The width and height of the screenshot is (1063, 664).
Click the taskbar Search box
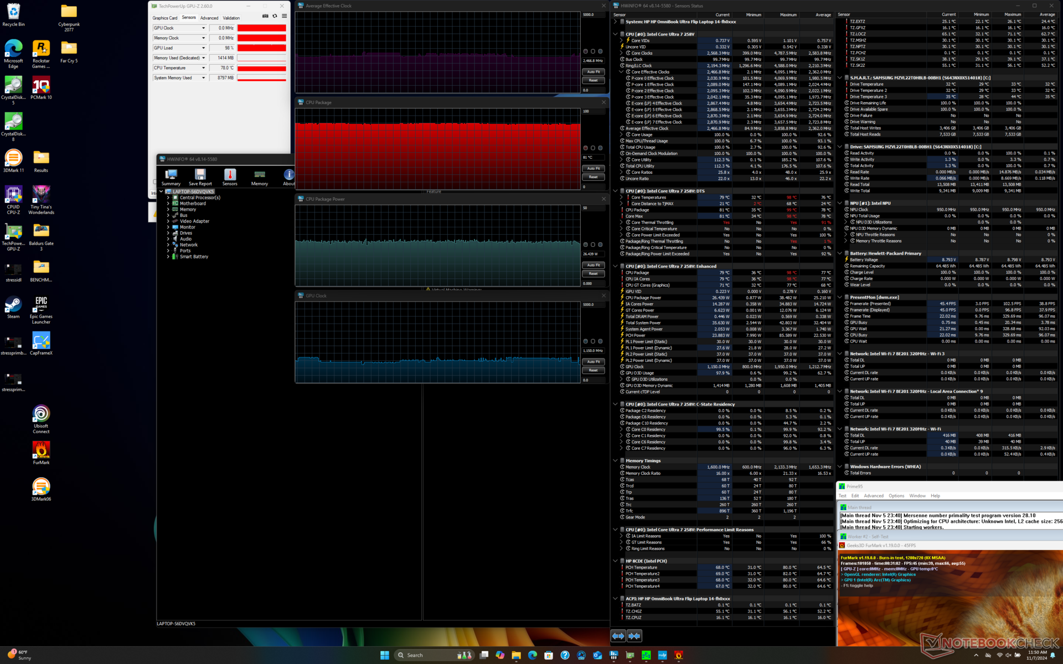pos(434,655)
